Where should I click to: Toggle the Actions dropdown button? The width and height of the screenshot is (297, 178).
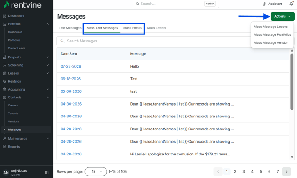click(x=283, y=16)
